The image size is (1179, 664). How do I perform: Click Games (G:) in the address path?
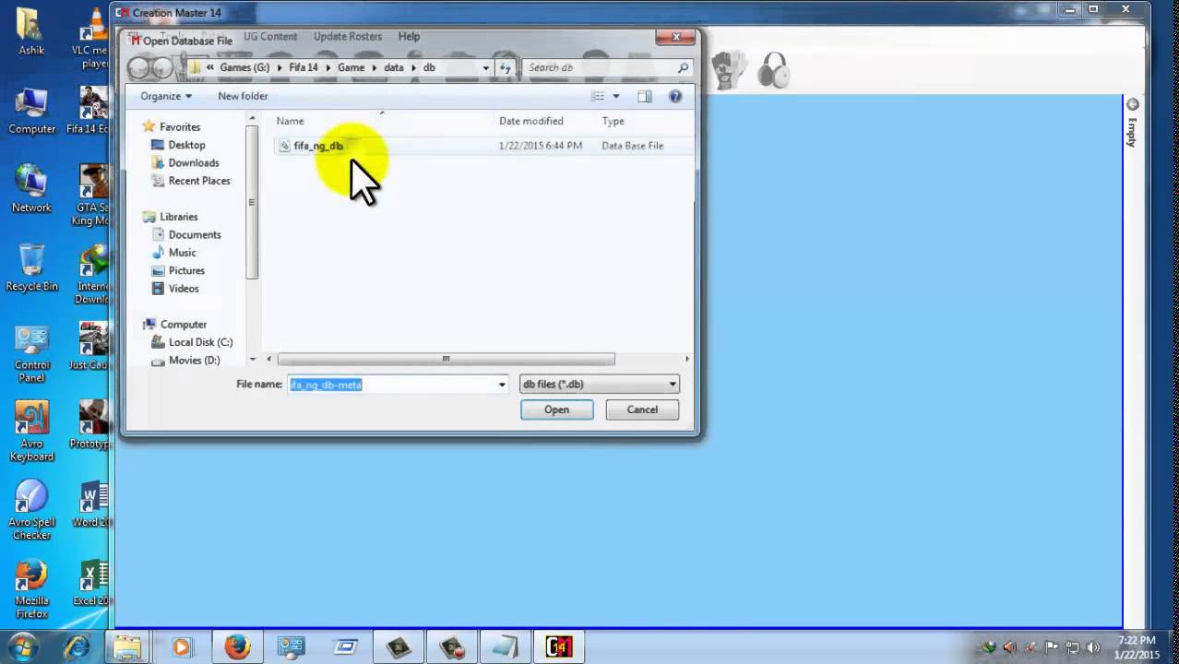pyautogui.click(x=244, y=67)
